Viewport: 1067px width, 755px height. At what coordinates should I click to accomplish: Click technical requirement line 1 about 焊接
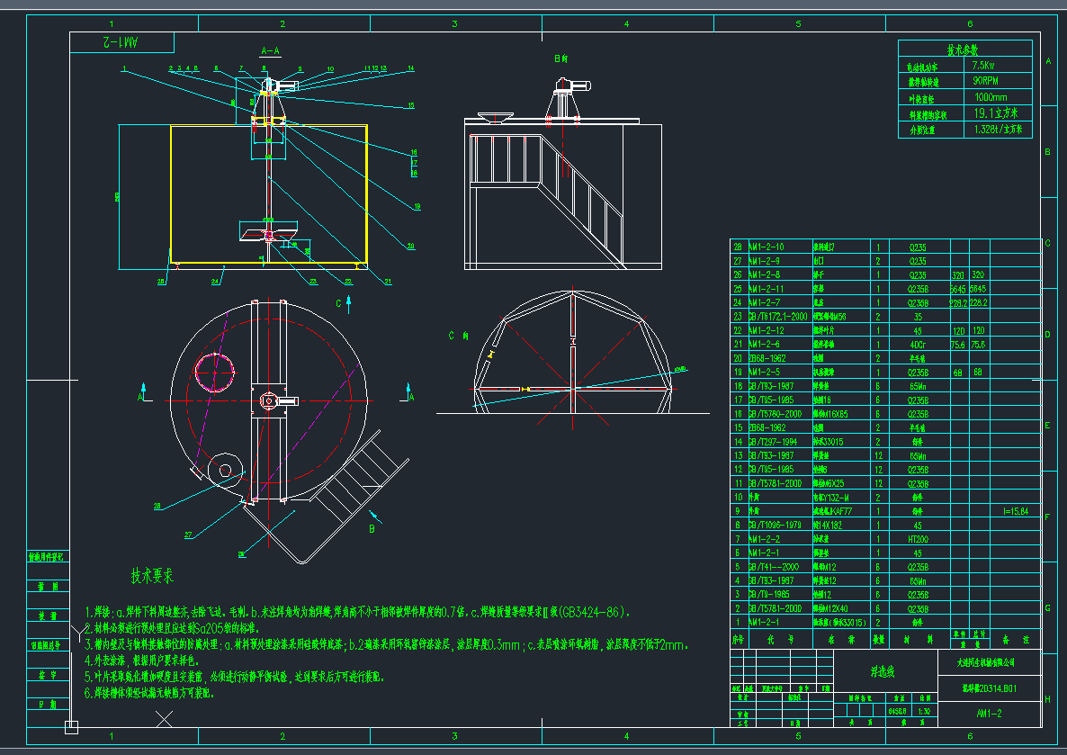click(358, 612)
